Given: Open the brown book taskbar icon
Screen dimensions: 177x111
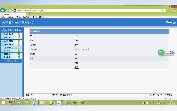Looking at the screenshot, I should (83, 103).
